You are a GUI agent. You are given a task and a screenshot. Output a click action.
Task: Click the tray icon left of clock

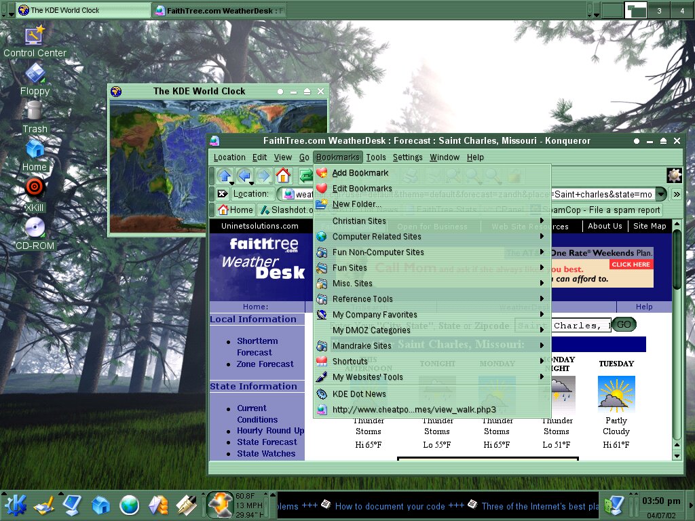(x=614, y=505)
